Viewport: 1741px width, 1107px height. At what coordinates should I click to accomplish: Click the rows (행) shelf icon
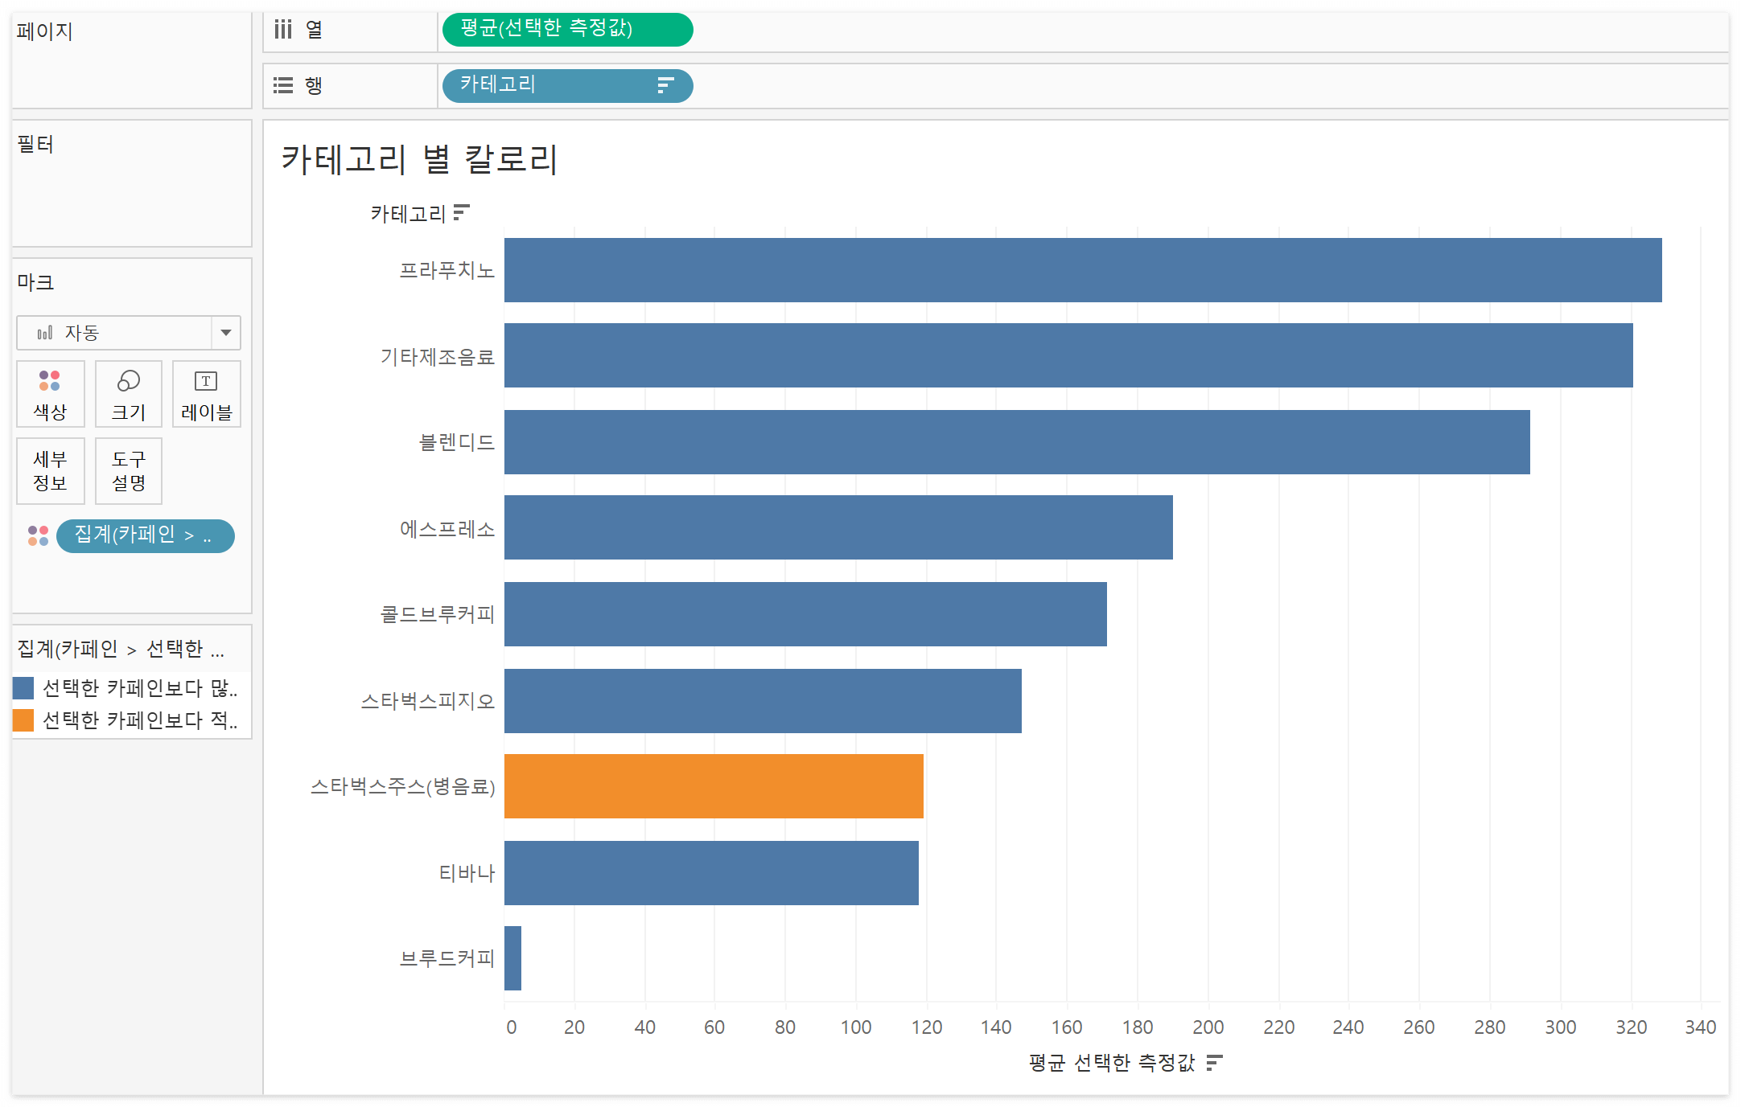pyautogui.click(x=283, y=85)
